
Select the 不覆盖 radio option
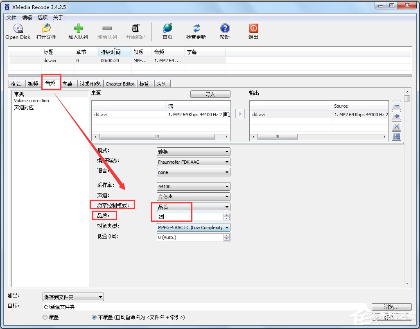click(94, 317)
